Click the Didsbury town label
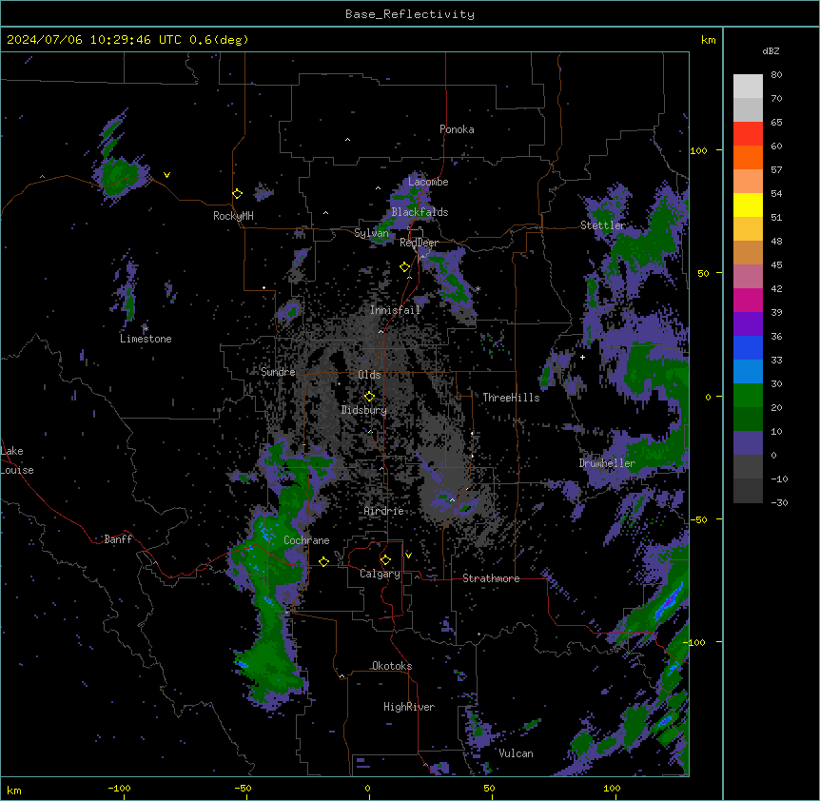This screenshot has width=820, height=801. [x=363, y=410]
